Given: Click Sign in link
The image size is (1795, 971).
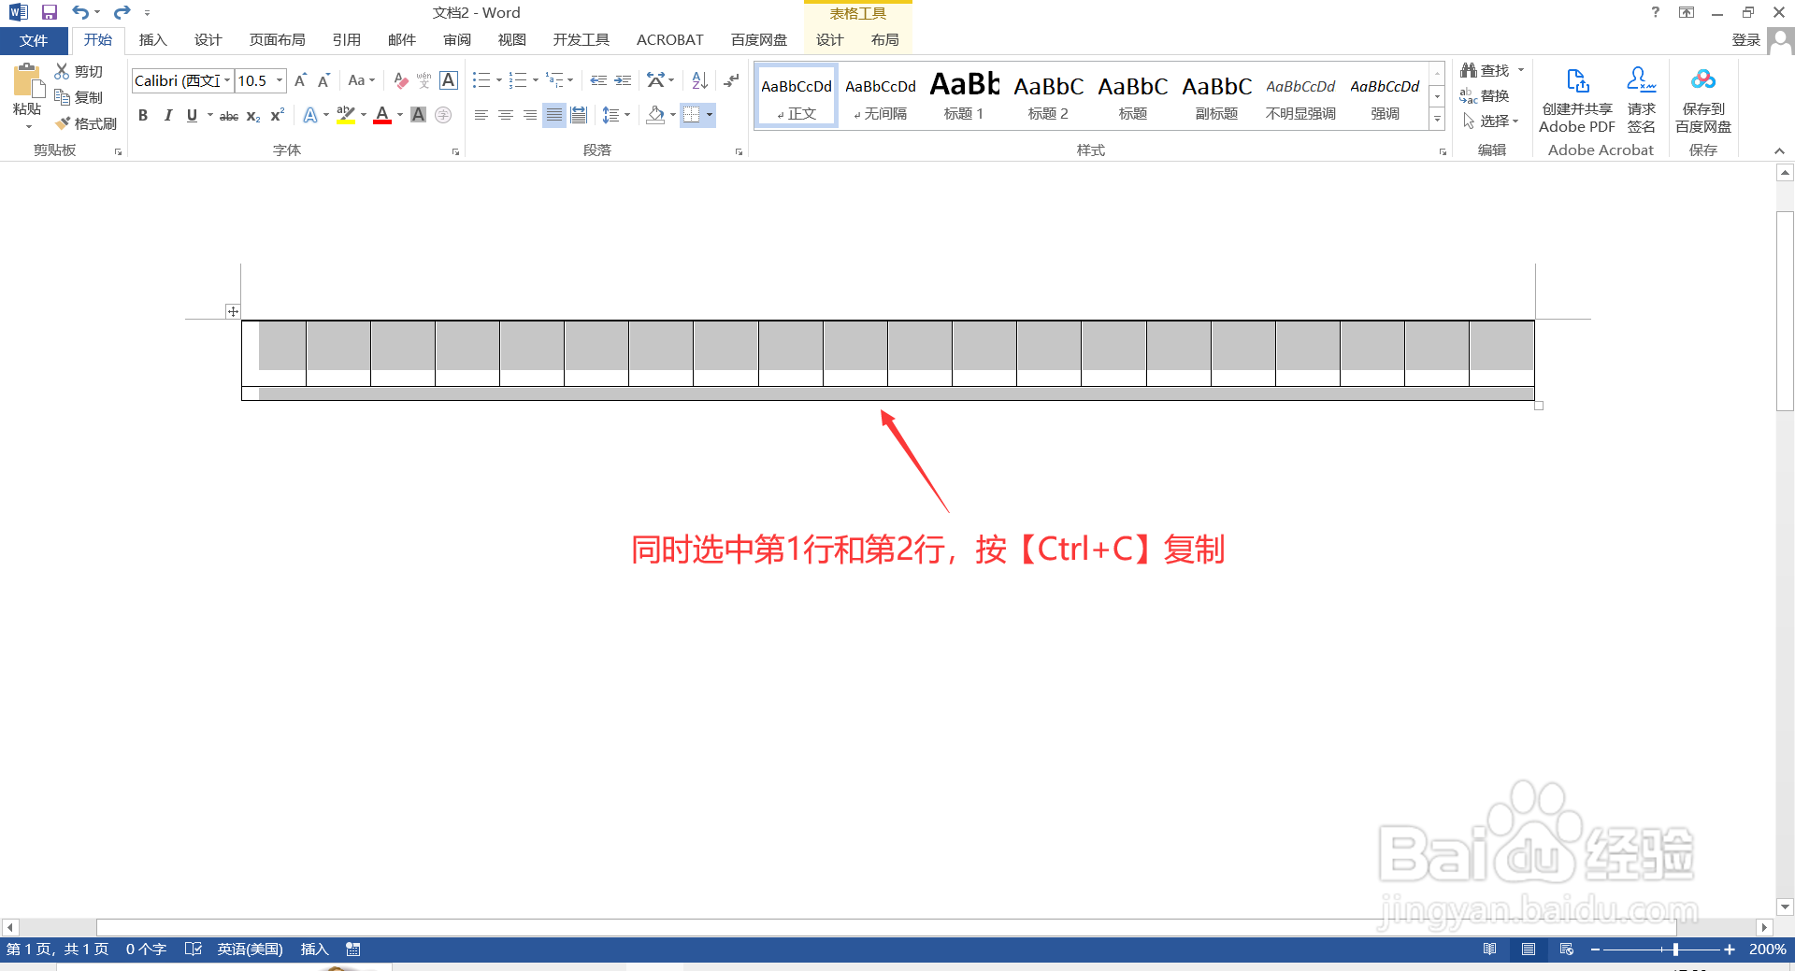Looking at the screenshot, I should (1745, 39).
